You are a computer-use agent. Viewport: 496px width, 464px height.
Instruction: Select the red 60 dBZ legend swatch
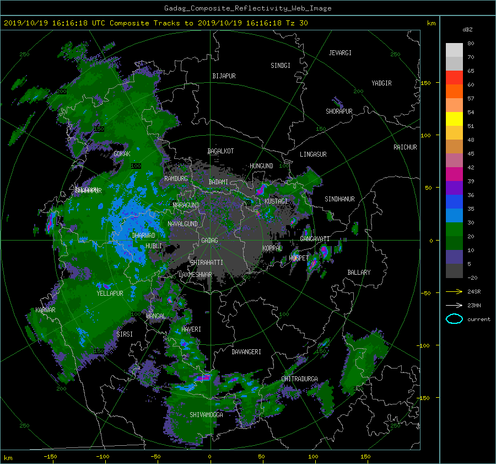click(x=454, y=78)
